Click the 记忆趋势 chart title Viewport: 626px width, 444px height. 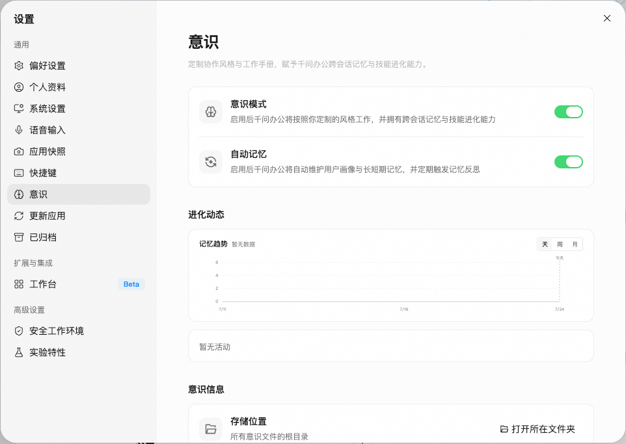tap(213, 244)
